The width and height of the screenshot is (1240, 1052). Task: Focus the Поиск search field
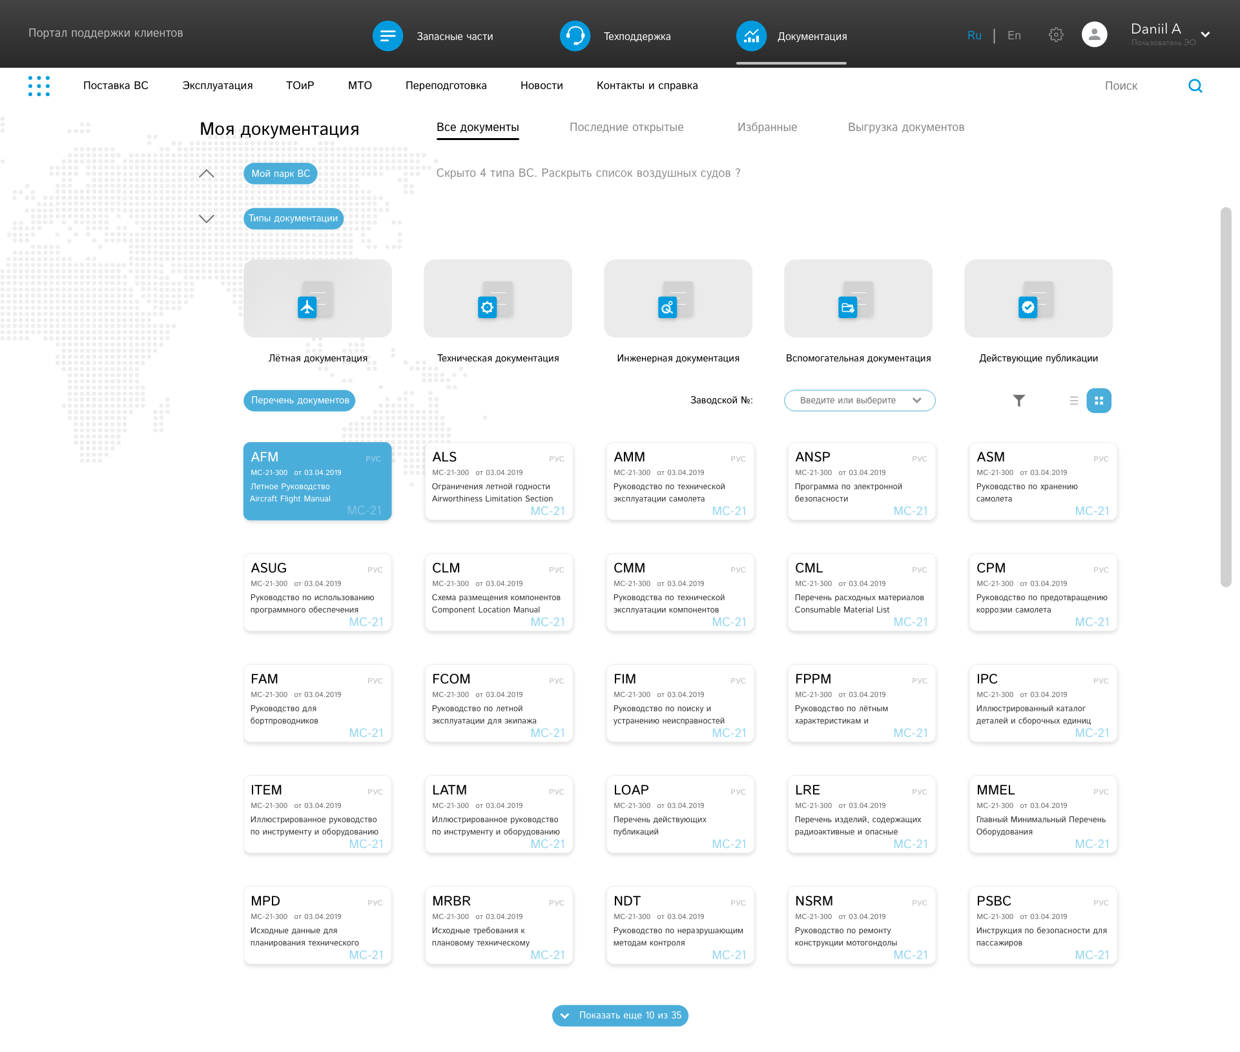[1121, 86]
